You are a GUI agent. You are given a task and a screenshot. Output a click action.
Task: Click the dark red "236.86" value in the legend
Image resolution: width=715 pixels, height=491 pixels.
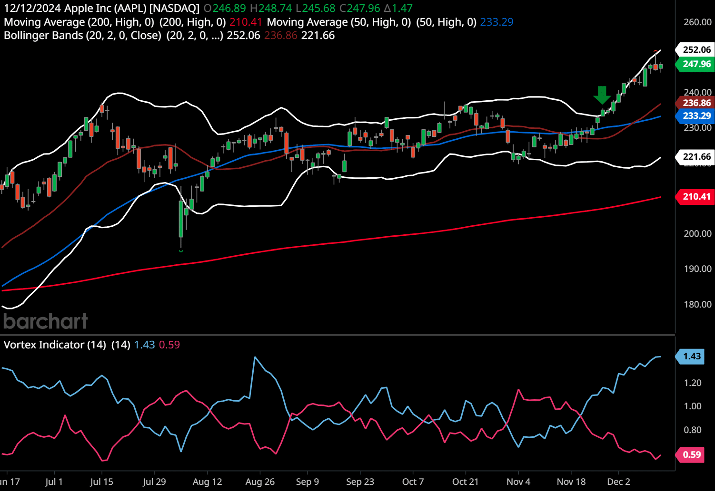[281, 36]
